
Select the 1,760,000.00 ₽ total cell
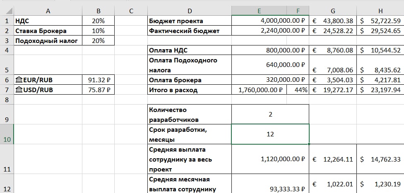coord(259,90)
